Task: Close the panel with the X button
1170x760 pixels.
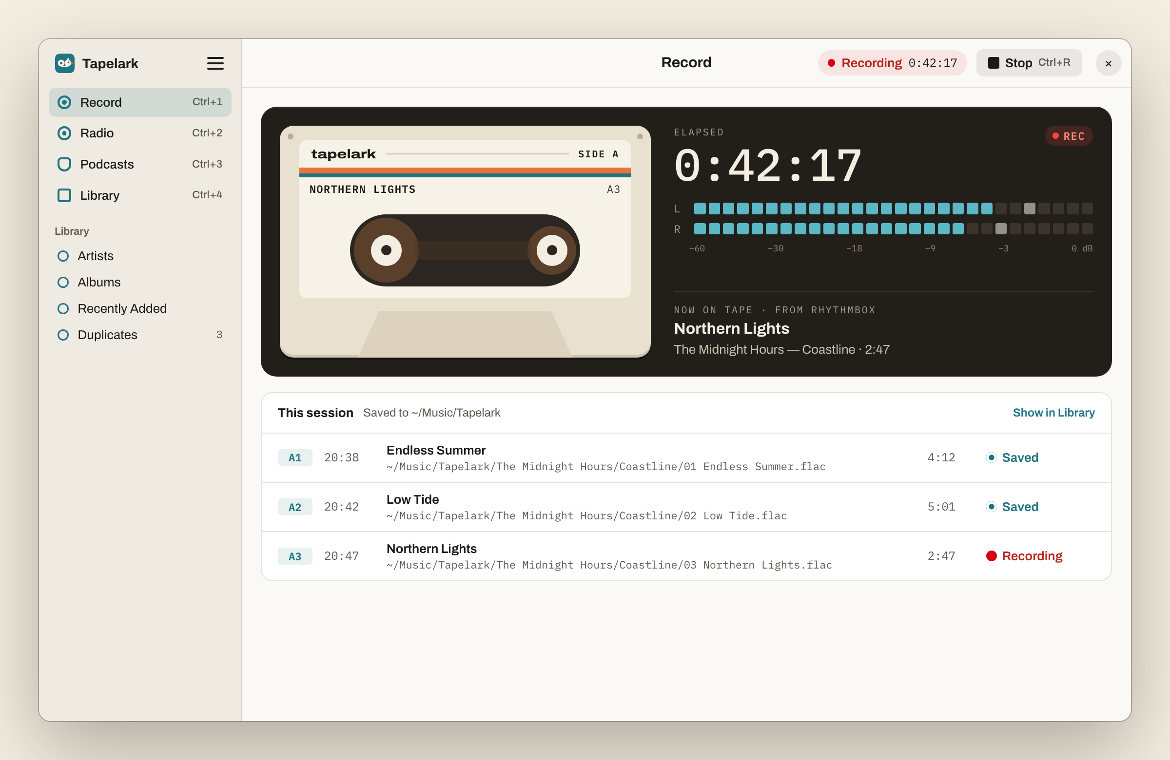Action: pyautogui.click(x=1108, y=63)
